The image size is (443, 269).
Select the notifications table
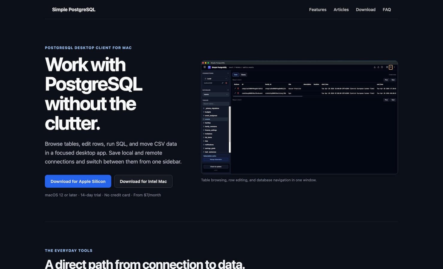click(x=215, y=145)
